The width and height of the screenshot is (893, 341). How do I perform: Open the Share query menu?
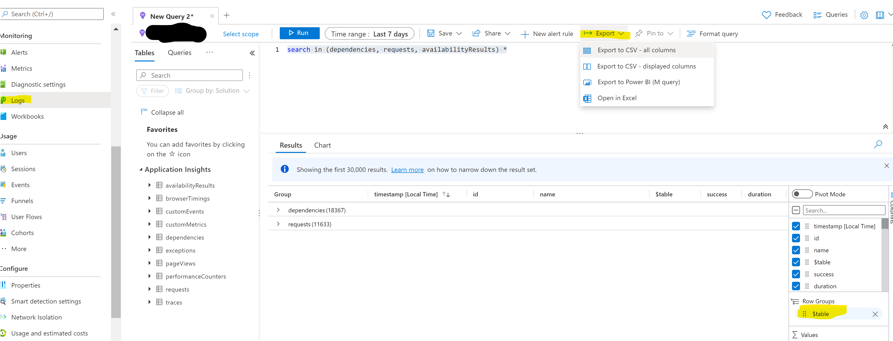tap(491, 33)
